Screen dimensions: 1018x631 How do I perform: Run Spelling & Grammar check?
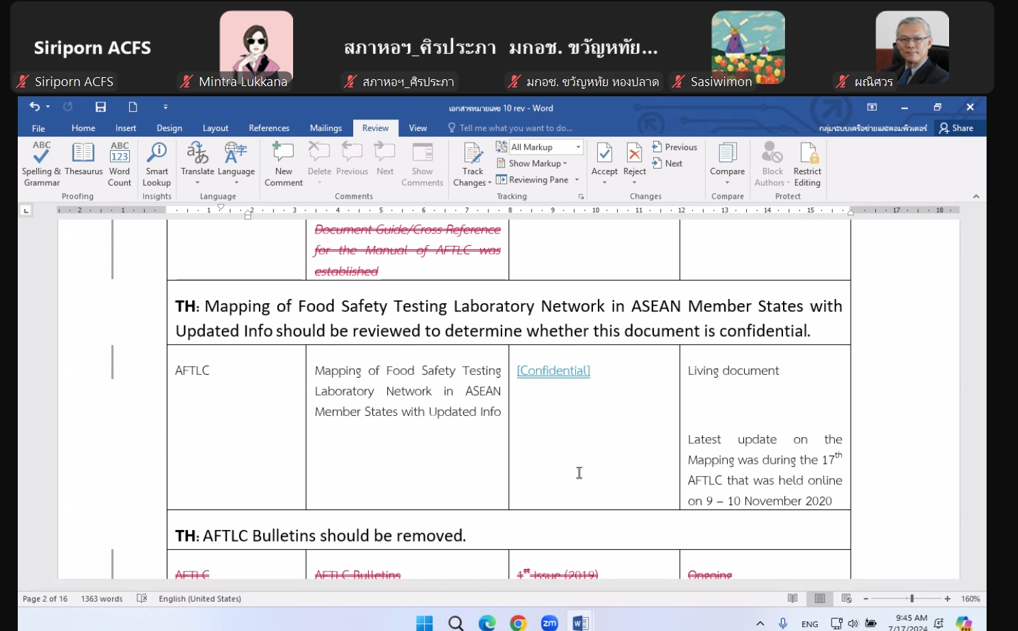coord(41,163)
